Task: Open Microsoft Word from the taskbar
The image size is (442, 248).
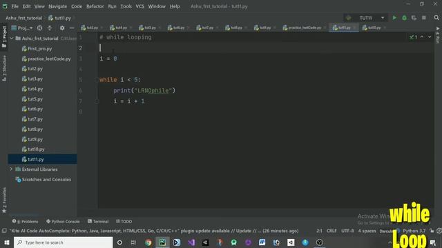Action: [262, 242]
